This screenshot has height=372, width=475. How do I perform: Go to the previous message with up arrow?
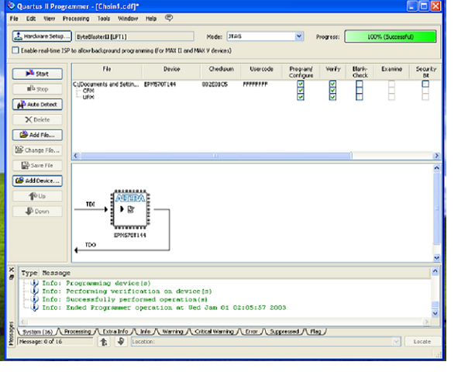click(104, 342)
